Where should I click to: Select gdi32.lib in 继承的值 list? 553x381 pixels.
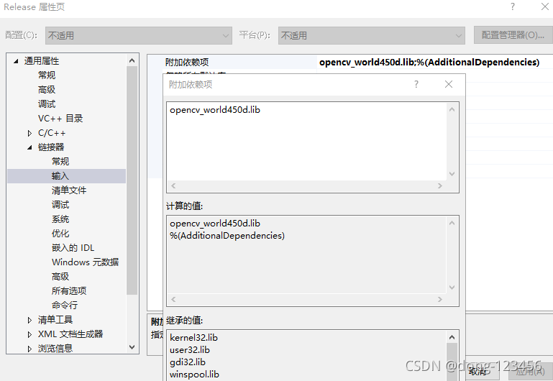[188, 362]
